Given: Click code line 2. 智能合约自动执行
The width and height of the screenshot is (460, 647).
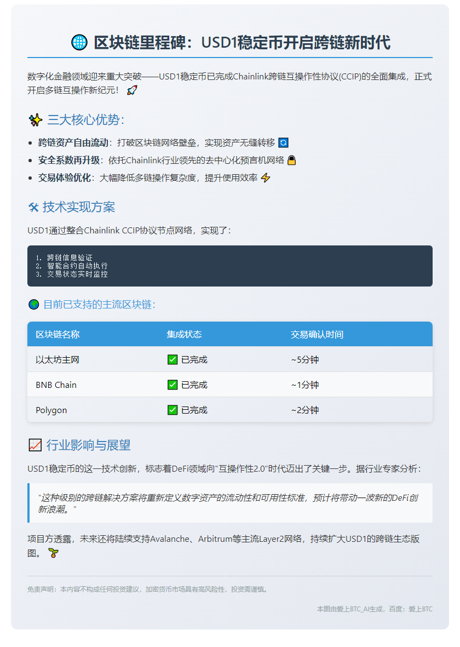Looking at the screenshot, I should point(71,266).
